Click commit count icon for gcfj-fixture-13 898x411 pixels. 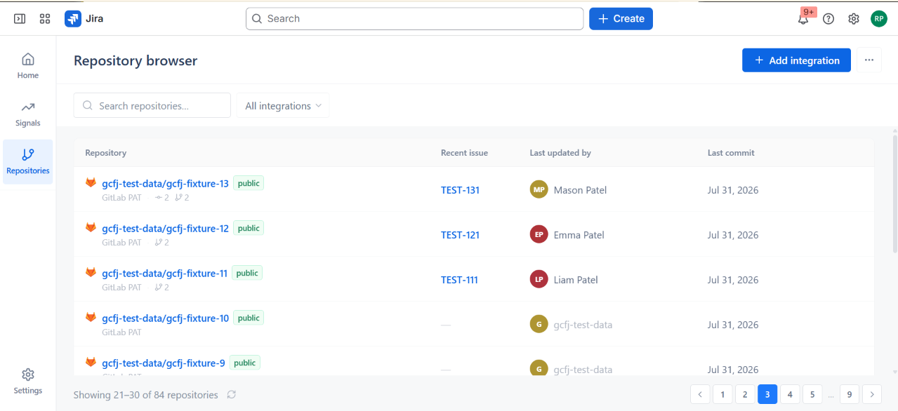pyautogui.click(x=159, y=198)
